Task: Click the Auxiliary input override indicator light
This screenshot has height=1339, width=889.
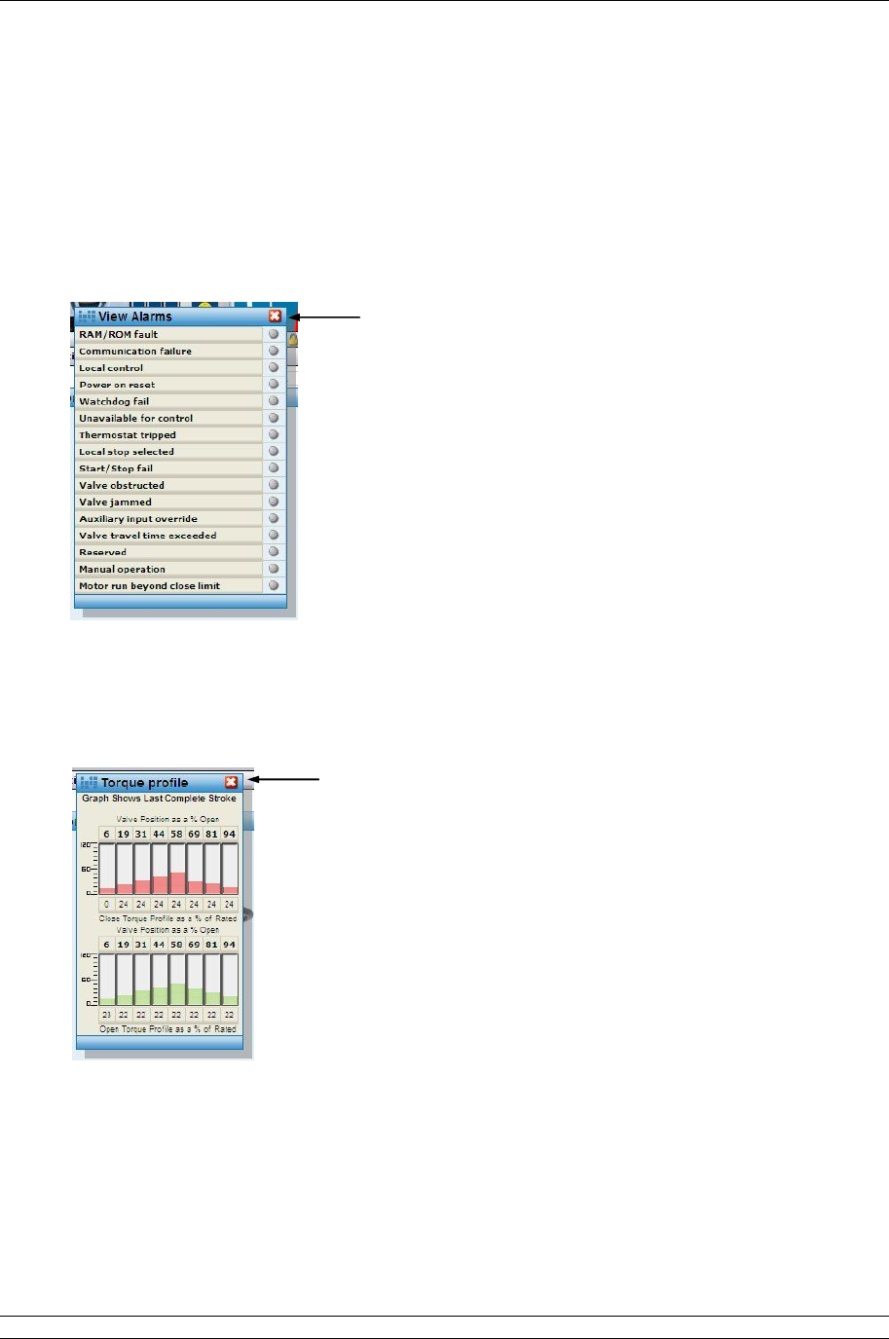Action: [274, 518]
